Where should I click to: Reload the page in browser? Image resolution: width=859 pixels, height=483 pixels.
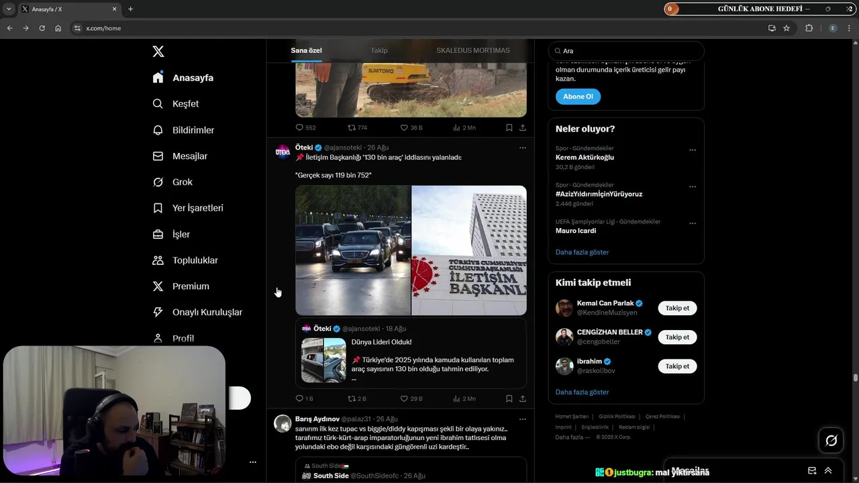[x=42, y=28]
